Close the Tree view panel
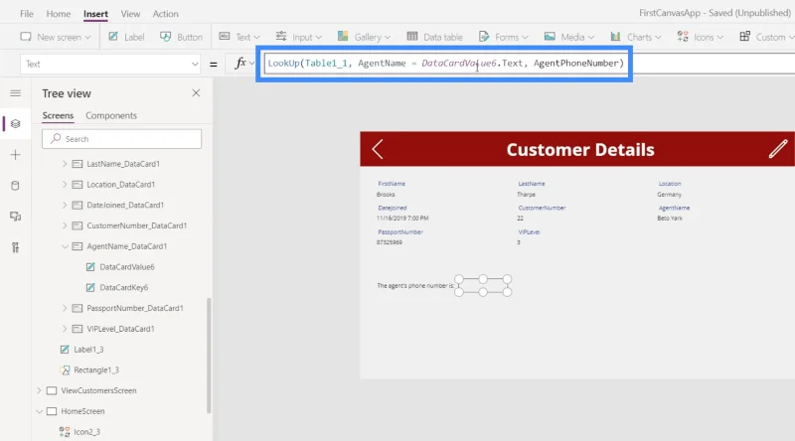 pyautogui.click(x=196, y=93)
